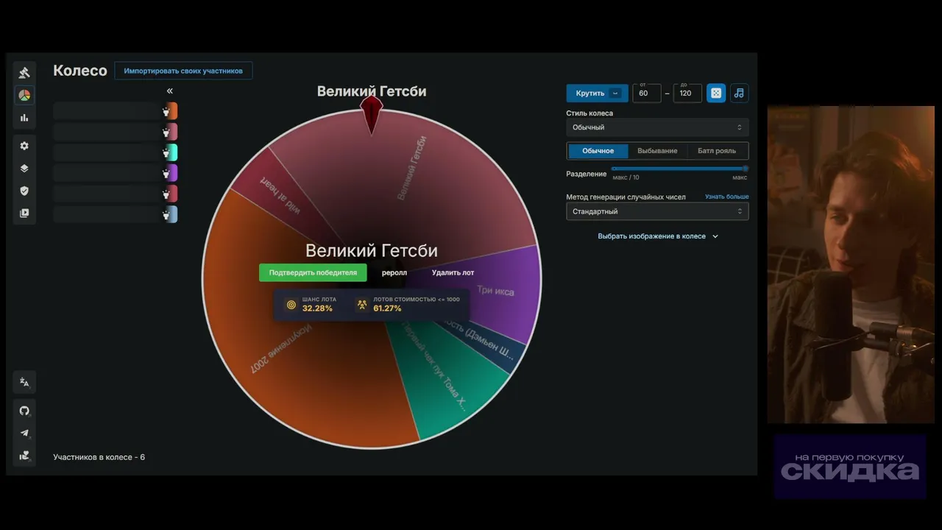Select the Обычное mode tab
Image resolution: width=942 pixels, height=530 pixels.
[598, 151]
